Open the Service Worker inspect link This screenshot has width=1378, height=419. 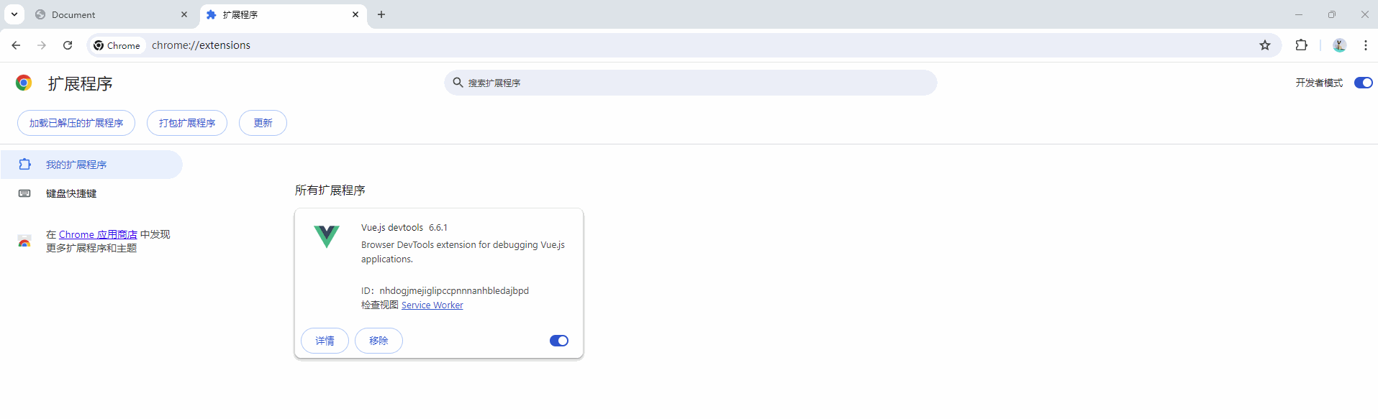click(432, 305)
